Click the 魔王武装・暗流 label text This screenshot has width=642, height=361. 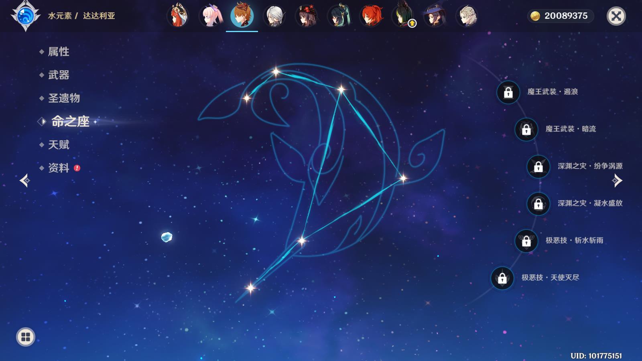(x=571, y=129)
